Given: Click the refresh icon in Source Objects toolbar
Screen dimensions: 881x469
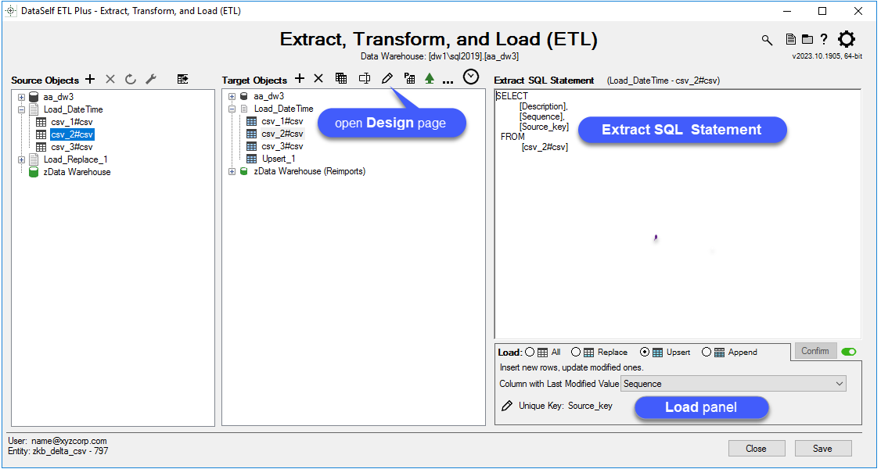Looking at the screenshot, I should [x=131, y=79].
